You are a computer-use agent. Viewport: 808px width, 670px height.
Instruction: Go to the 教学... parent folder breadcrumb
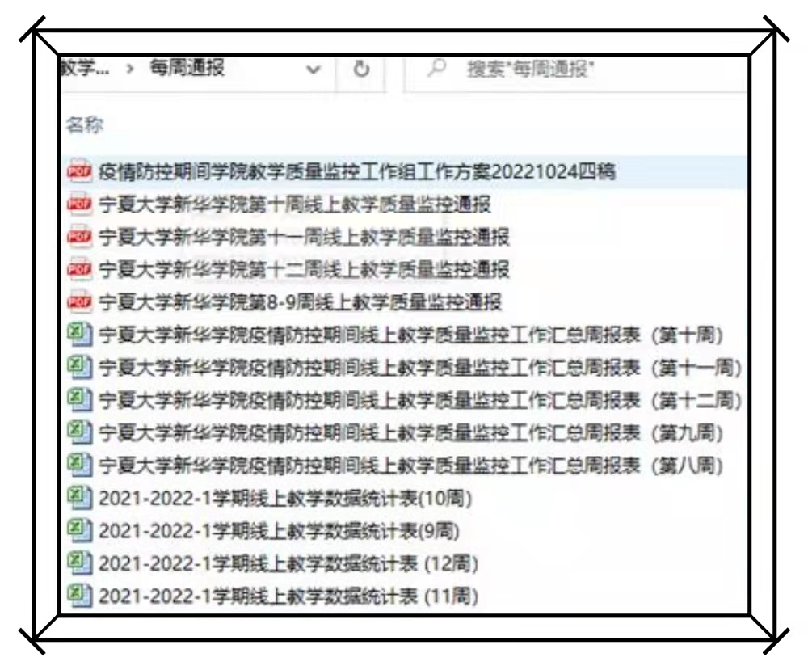pyautogui.click(x=85, y=67)
